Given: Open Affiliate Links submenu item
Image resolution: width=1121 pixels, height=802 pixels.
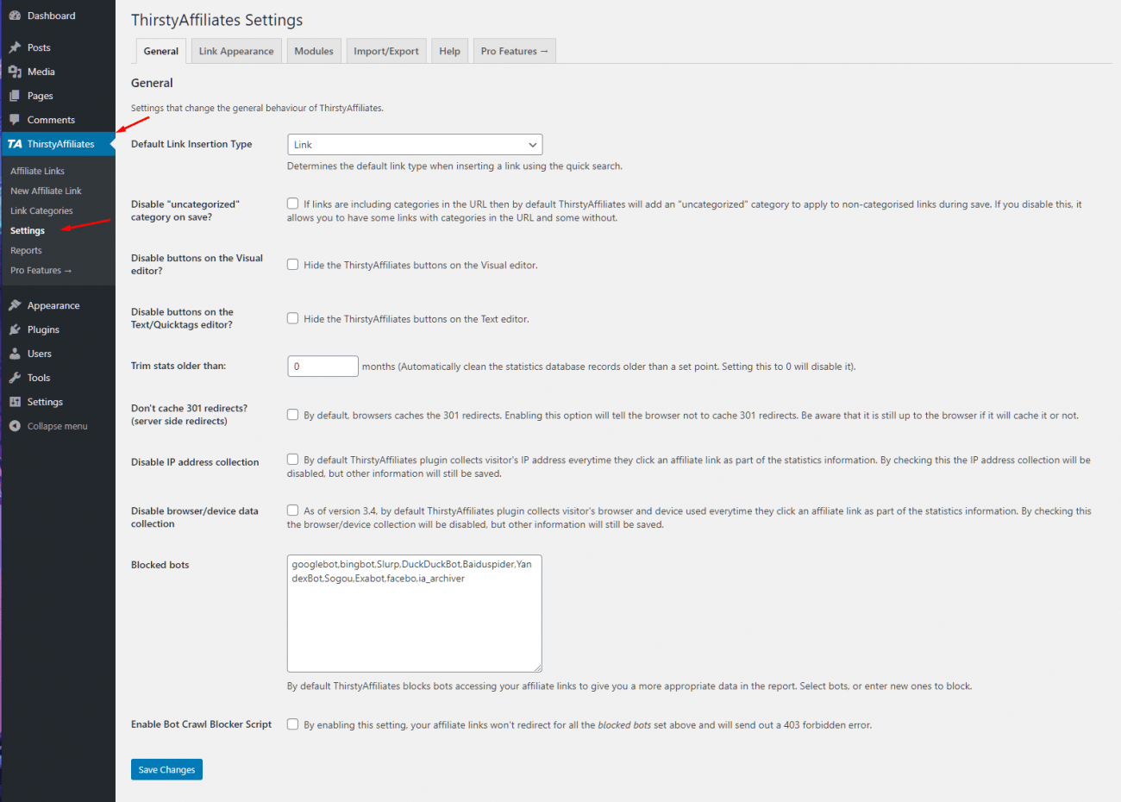Looking at the screenshot, I should (37, 171).
